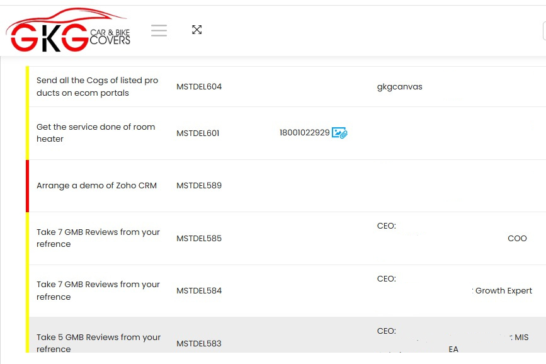
Task: Click the fullscreen expand arrows icon
Action: pyautogui.click(x=197, y=30)
